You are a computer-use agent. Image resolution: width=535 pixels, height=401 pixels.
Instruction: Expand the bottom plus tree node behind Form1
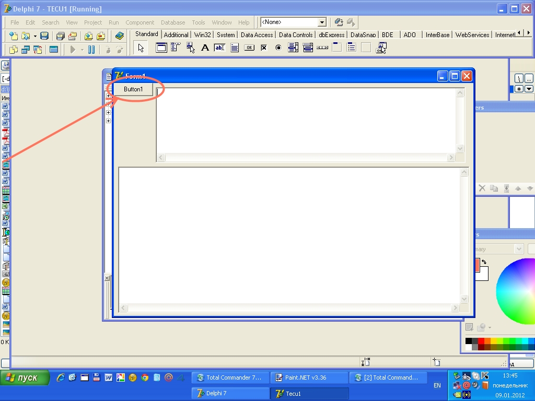(x=108, y=121)
